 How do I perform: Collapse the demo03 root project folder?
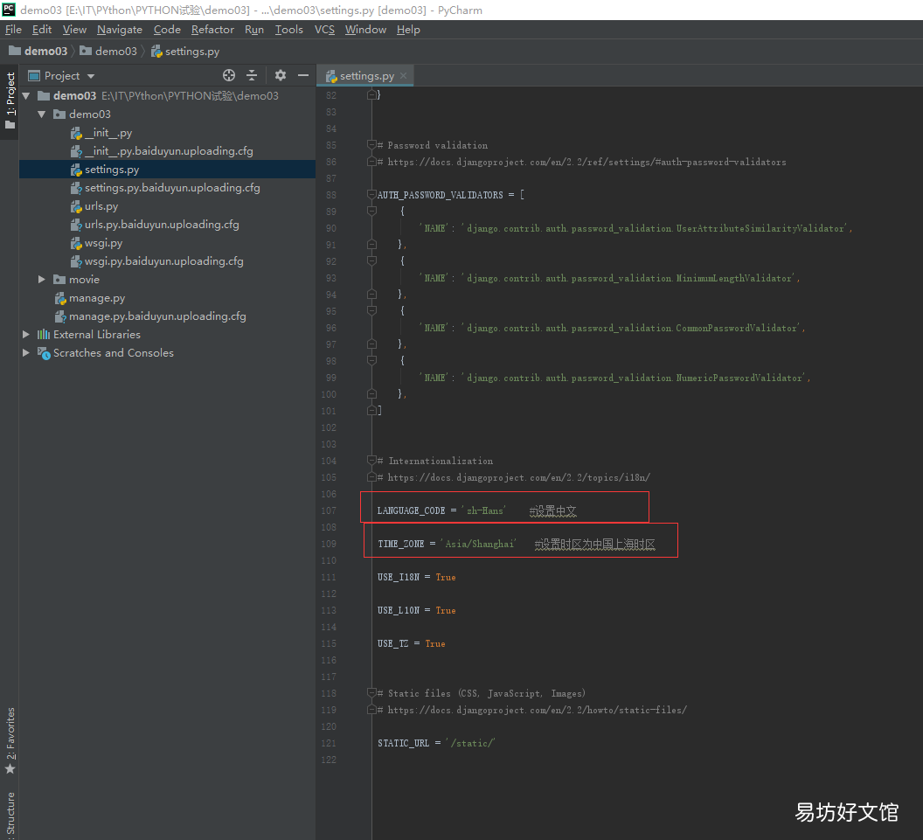26,95
